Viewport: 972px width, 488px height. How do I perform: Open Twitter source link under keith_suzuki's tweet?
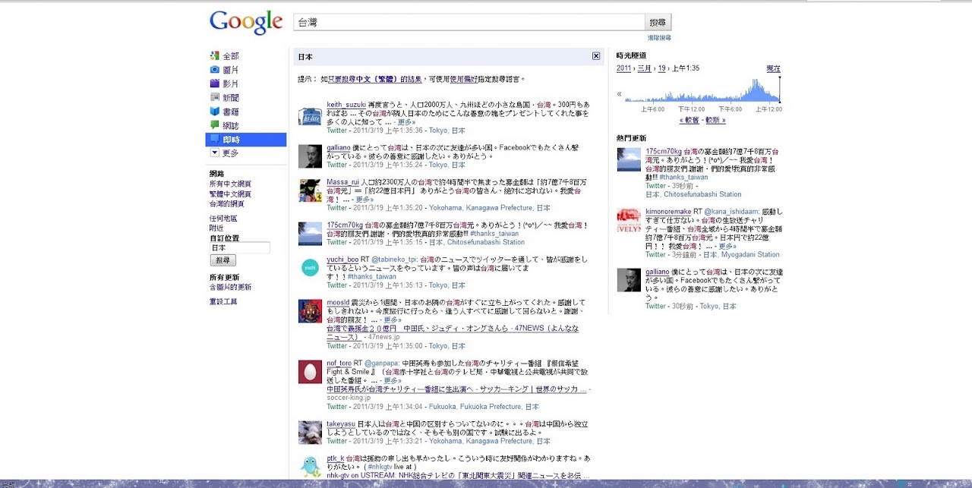(337, 131)
